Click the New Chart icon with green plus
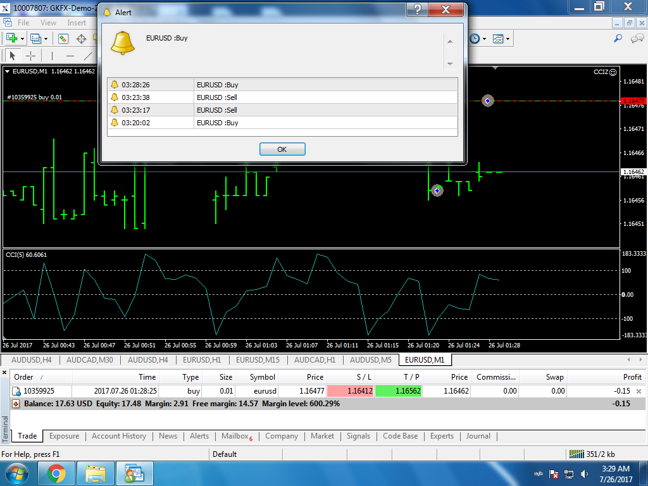648x486 pixels. tap(11, 39)
